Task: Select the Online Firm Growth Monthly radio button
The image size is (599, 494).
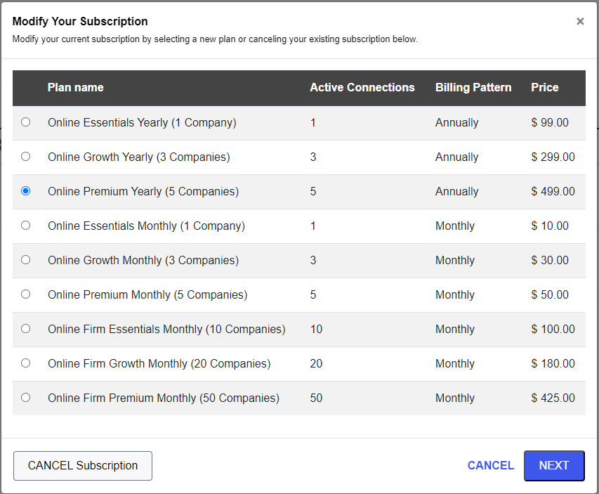Action: point(25,363)
